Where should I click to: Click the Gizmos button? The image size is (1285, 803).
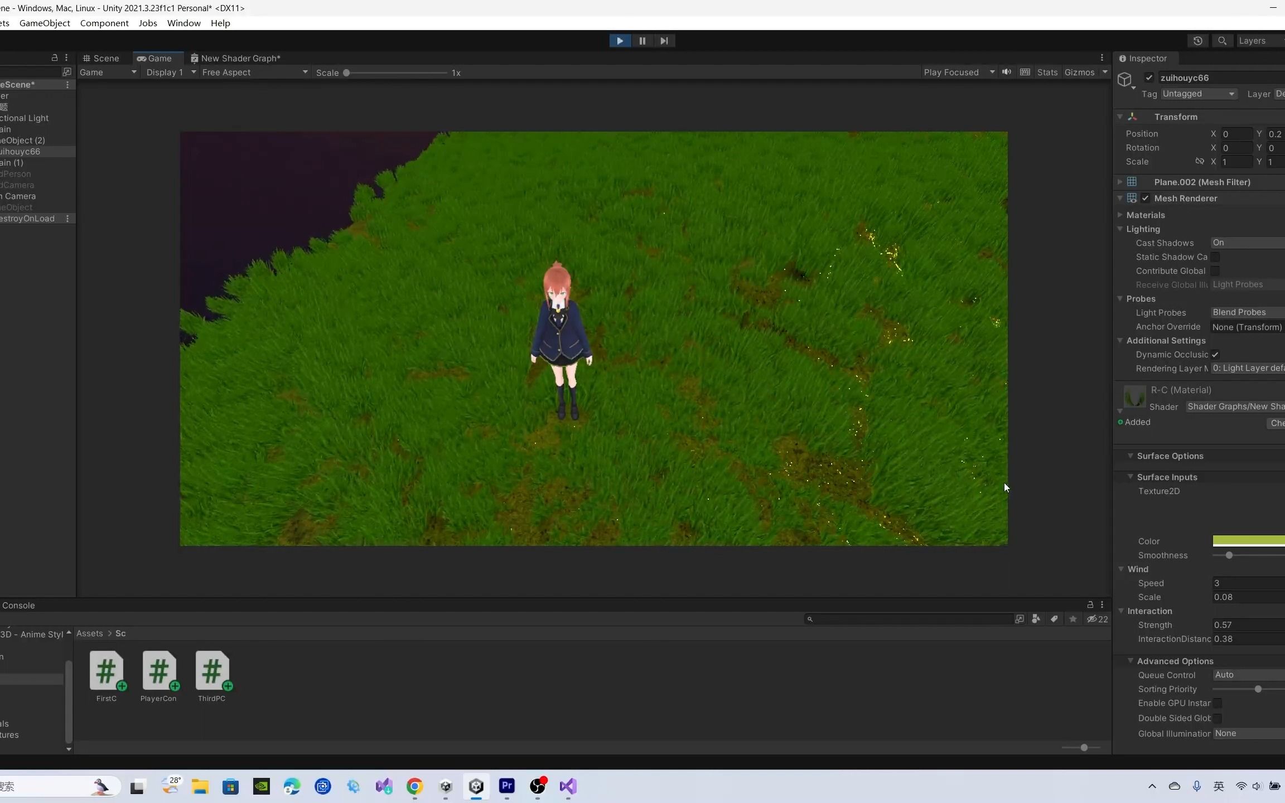(x=1079, y=72)
